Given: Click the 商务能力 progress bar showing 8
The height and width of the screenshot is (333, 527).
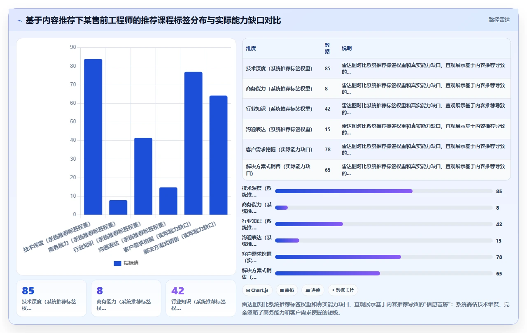Looking at the screenshot, I should (384, 208).
